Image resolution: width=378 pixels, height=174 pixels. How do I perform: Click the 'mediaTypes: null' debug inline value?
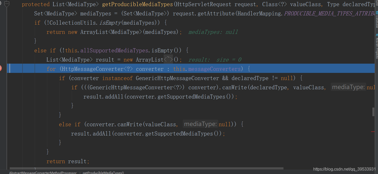coord(213,32)
